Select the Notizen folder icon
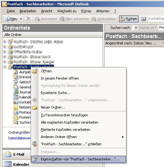Screen dimensions: 164x167 coord(16,107)
